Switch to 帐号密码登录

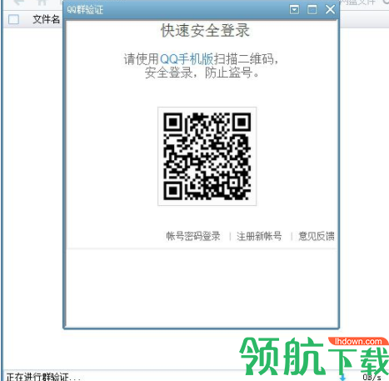pyautogui.click(x=193, y=236)
